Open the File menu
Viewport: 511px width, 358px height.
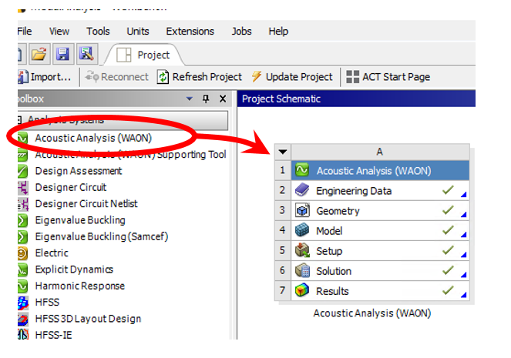click(25, 32)
